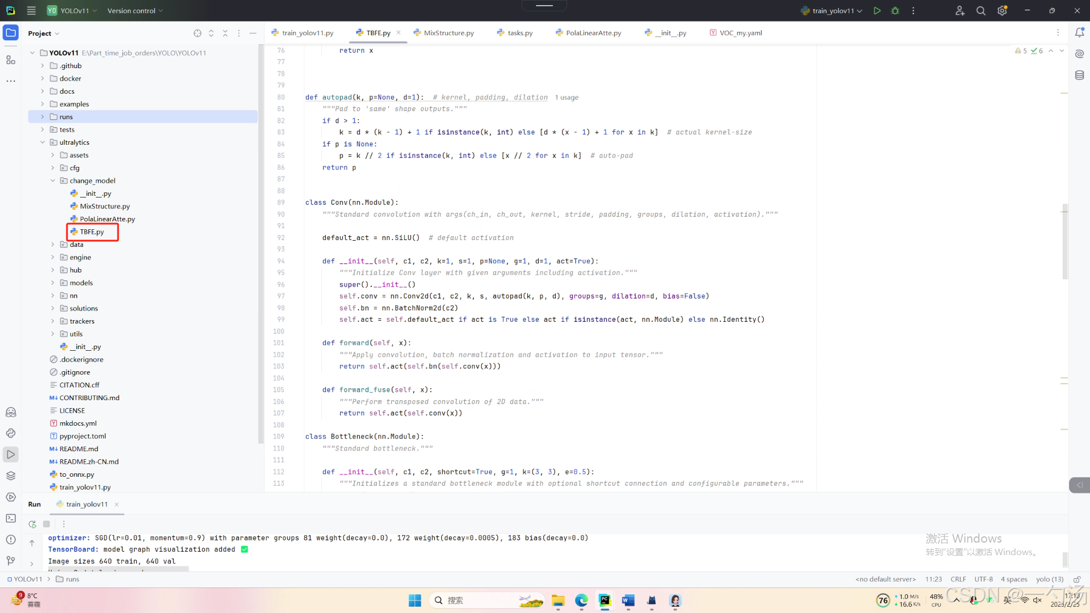Open the Git tool window icon
This screenshot has width=1090, height=613.
(11, 561)
